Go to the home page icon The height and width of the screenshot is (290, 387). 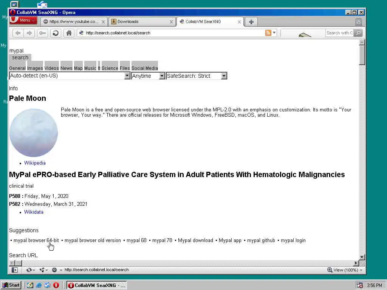click(69, 33)
